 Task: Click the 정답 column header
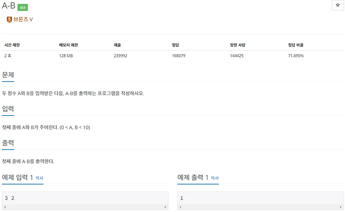click(x=175, y=45)
